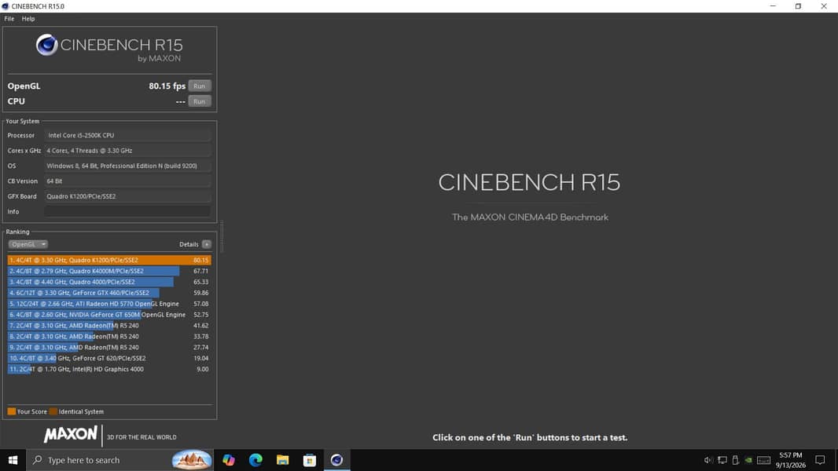
Task: Open Microsoft Store from the taskbar
Action: click(x=310, y=460)
